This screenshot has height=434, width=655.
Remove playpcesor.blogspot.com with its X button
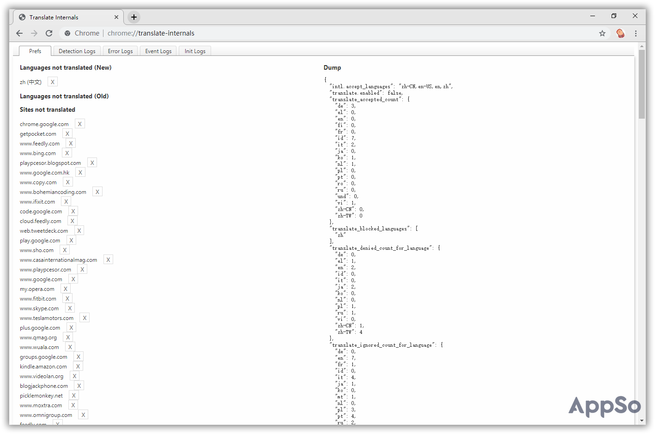(92, 163)
